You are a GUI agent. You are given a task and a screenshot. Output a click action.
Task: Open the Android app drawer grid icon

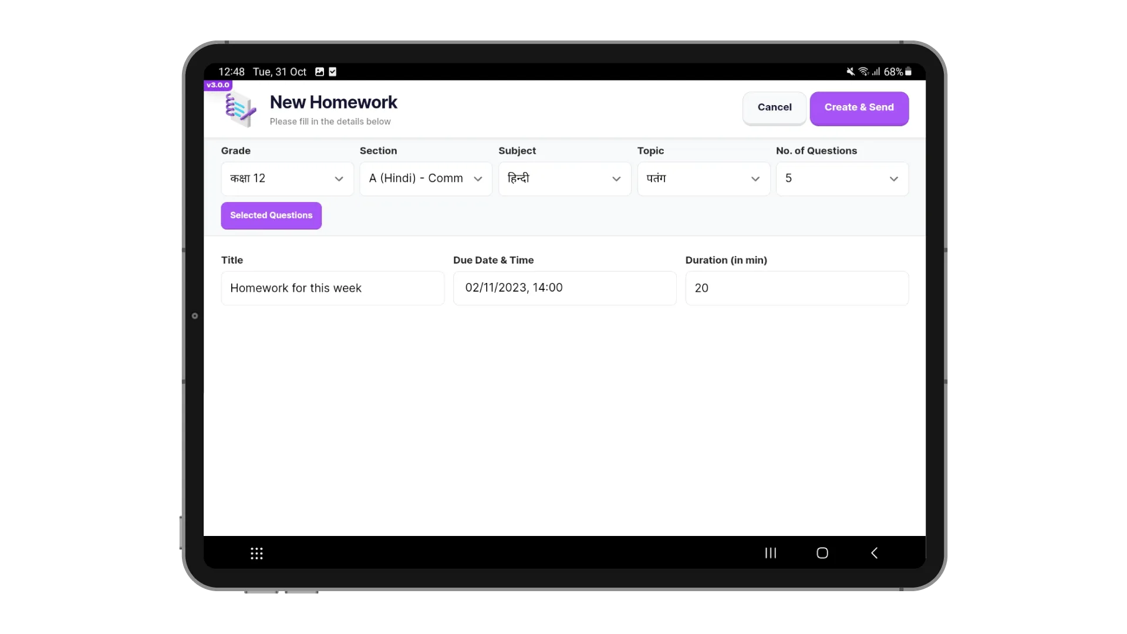coord(257,553)
